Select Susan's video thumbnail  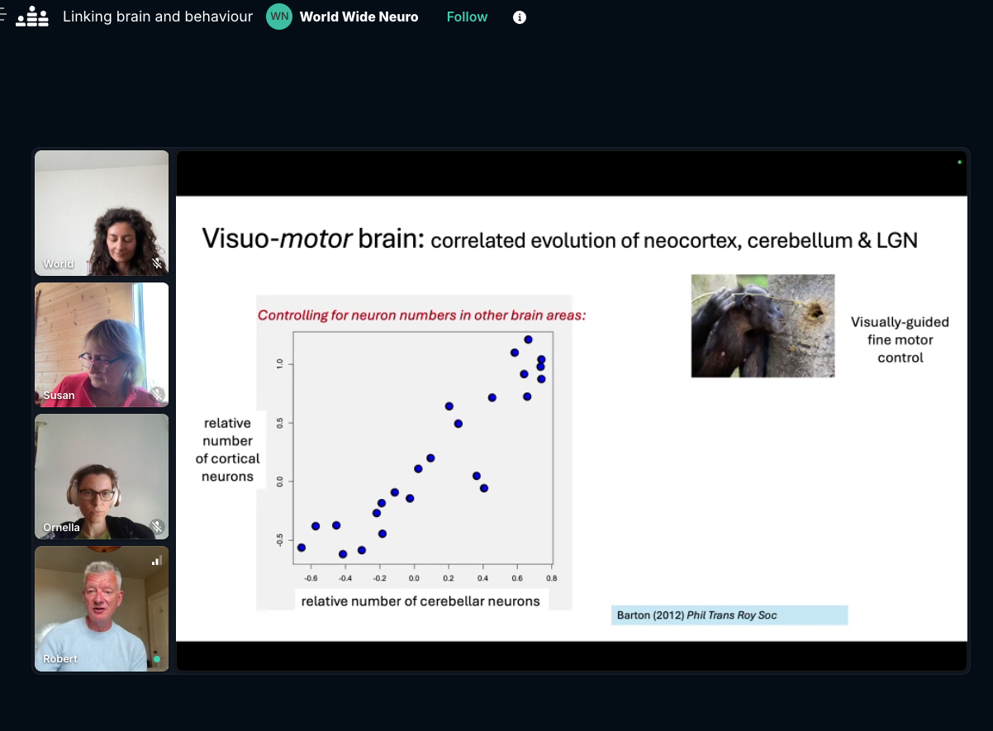(102, 344)
